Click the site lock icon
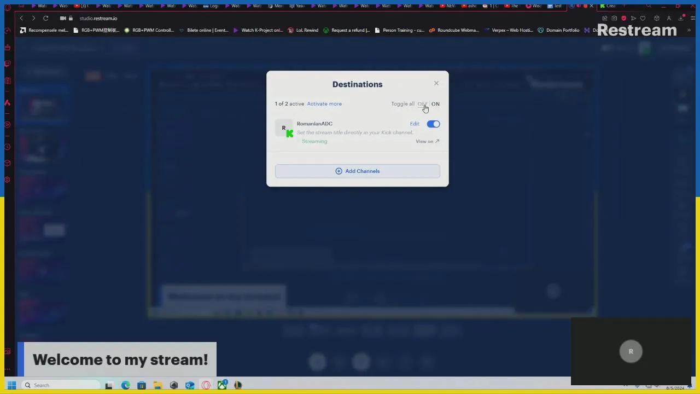This screenshot has height=394, width=700. (71, 19)
